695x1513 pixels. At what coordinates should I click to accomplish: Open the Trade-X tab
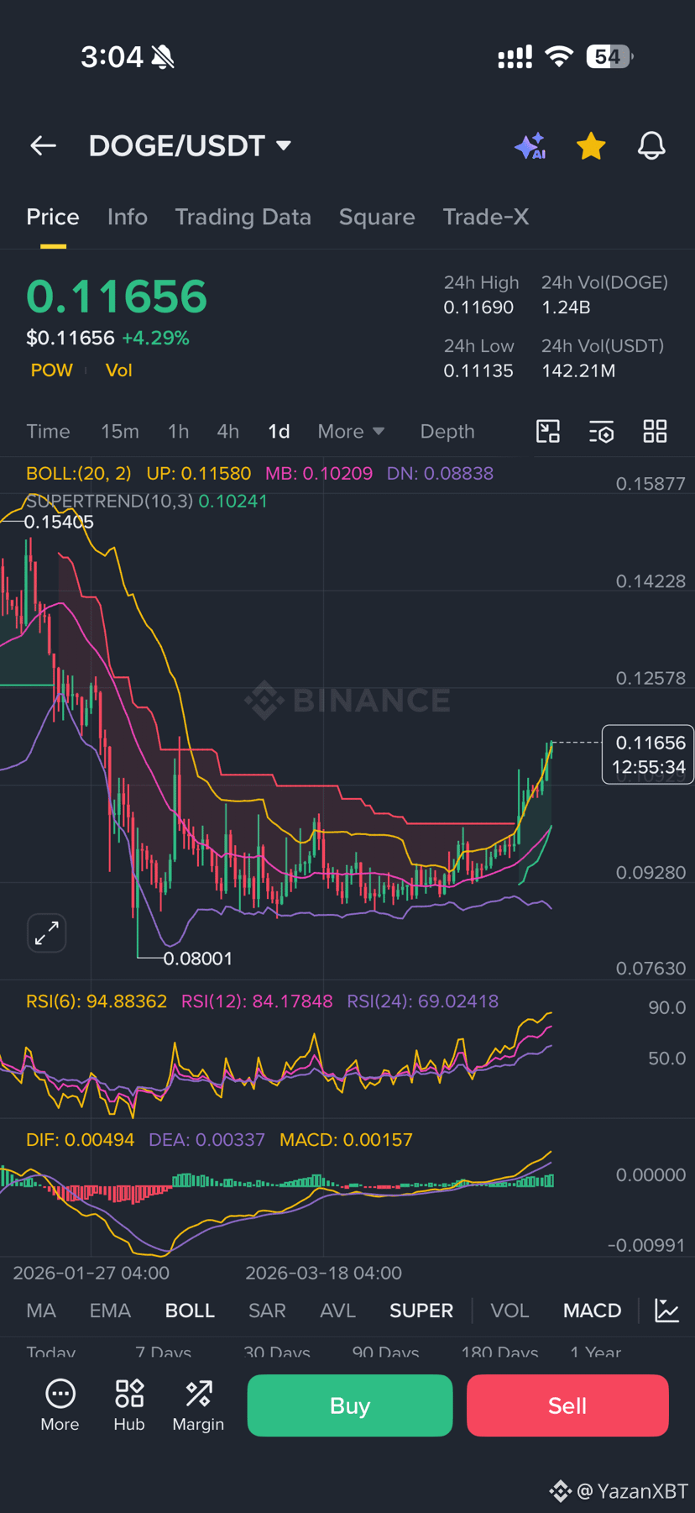pyautogui.click(x=486, y=217)
